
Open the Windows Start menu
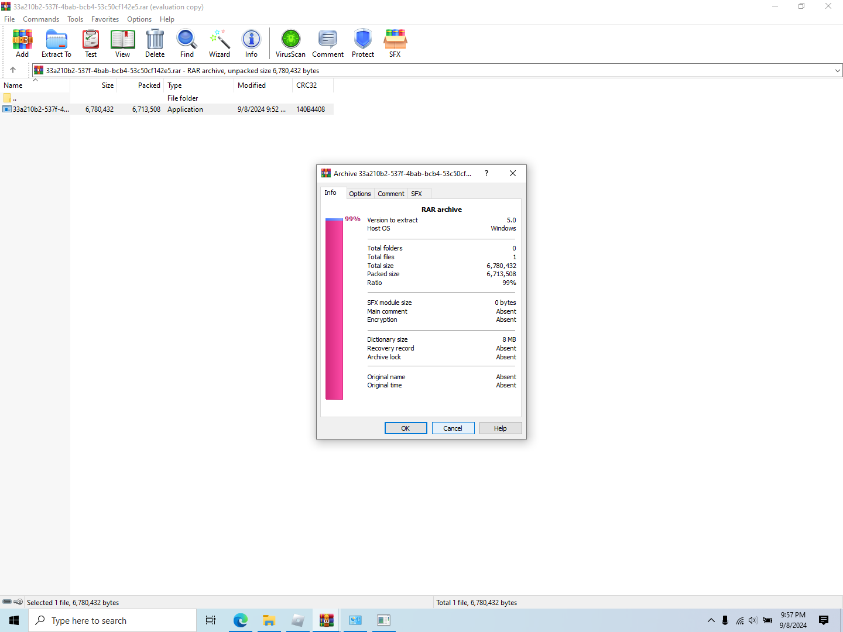[14, 620]
